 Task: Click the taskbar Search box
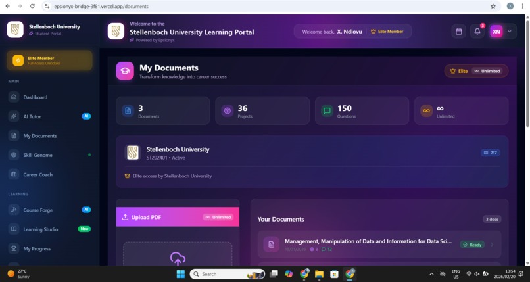point(227,274)
